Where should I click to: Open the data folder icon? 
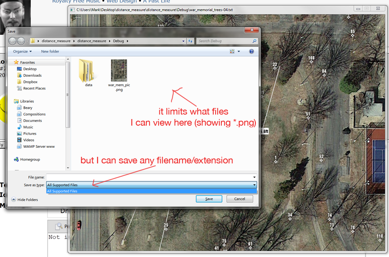[x=87, y=71]
